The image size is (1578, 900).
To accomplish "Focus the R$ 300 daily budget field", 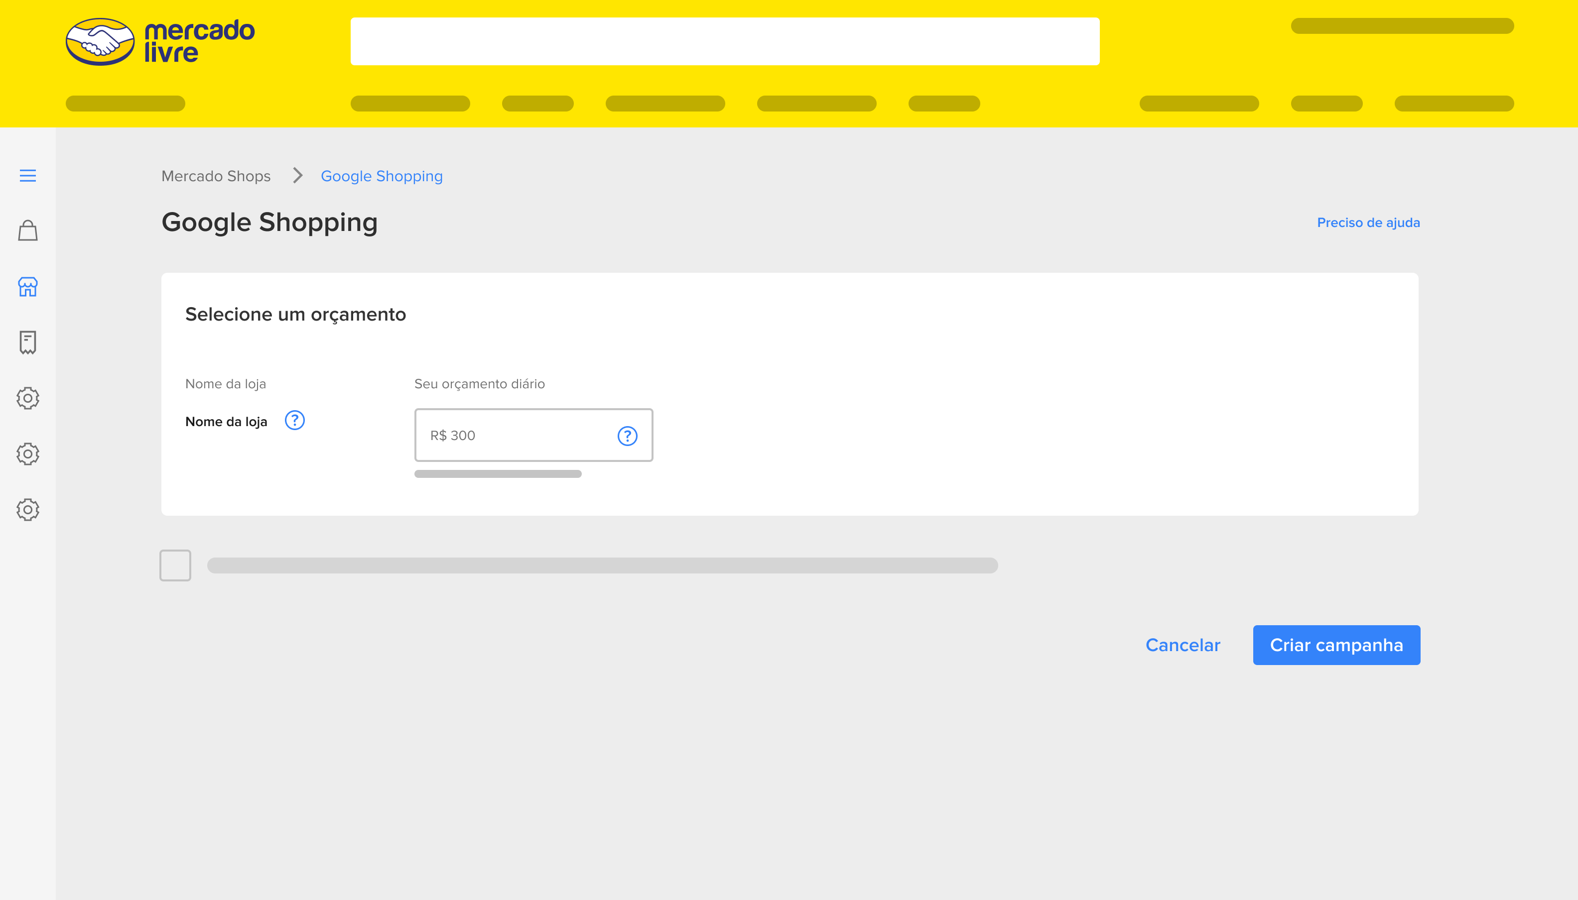I will (533, 435).
